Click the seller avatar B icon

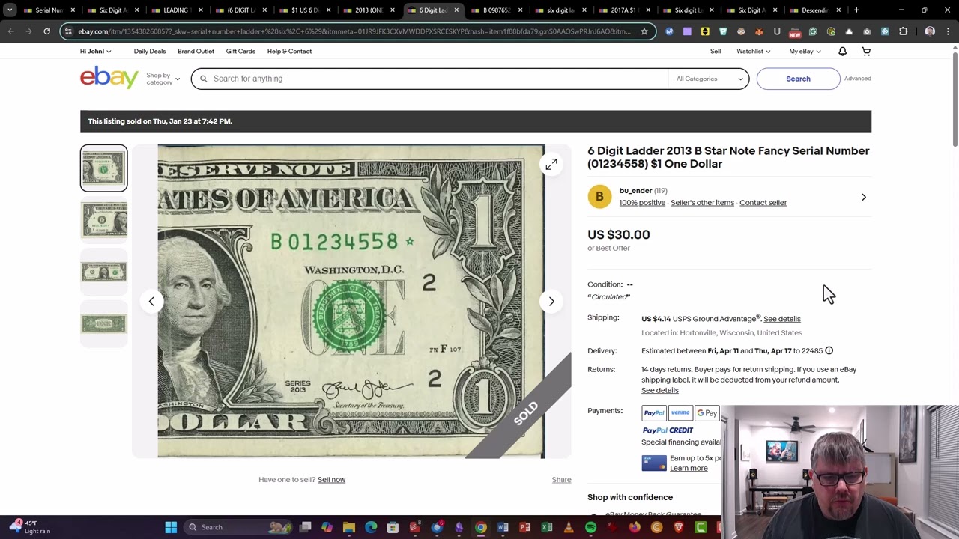pos(599,197)
